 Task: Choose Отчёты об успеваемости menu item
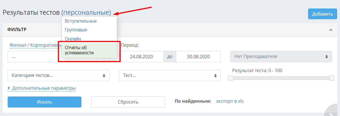(x=89, y=50)
